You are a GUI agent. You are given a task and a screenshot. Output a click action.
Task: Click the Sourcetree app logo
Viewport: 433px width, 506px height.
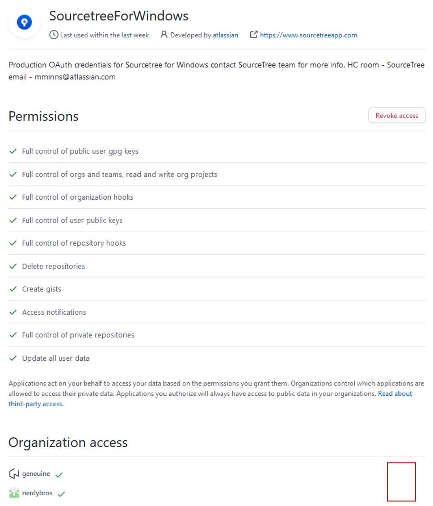point(24,22)
